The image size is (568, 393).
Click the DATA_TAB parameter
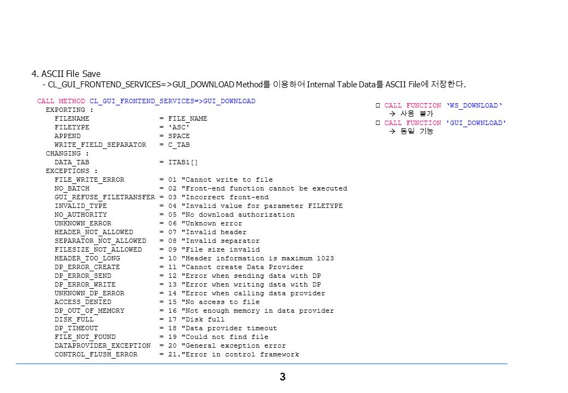coord(72,163)
